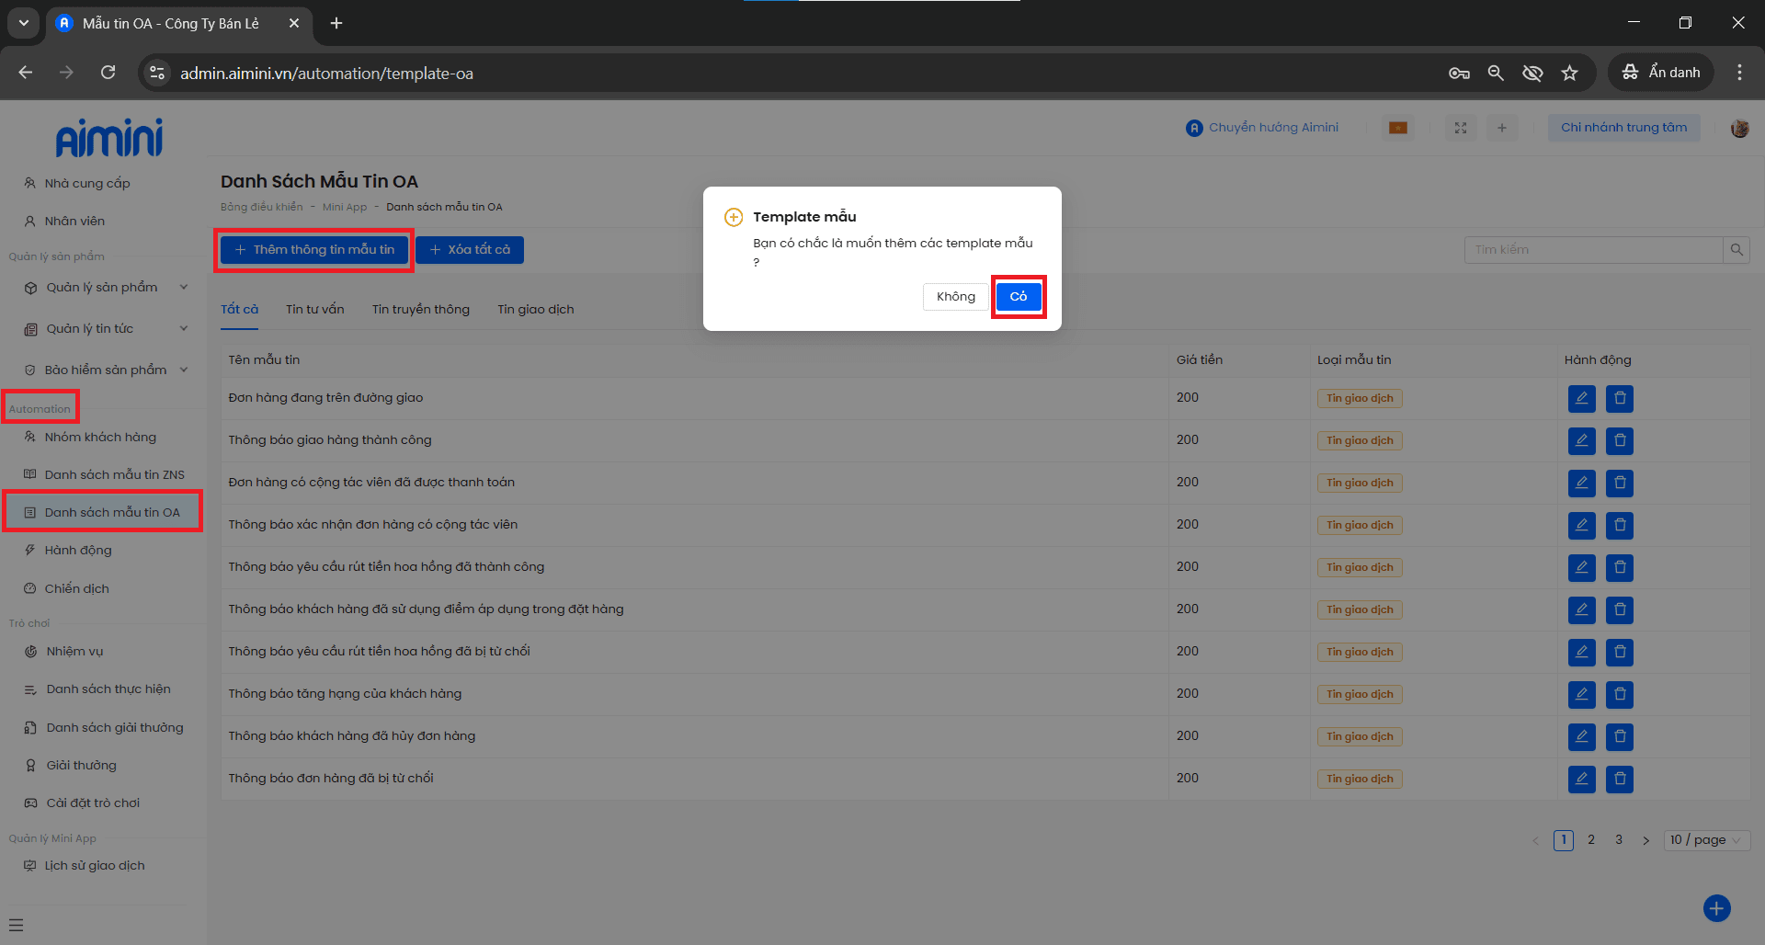Expand the Bảo hiểm sản phẩm menu

click(106, 370)
